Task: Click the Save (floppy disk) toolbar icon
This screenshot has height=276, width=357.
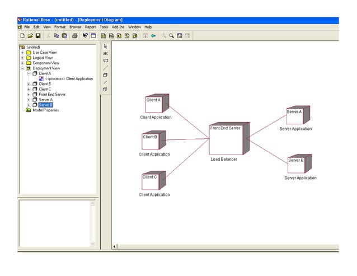Action: (x=37, y=35)
